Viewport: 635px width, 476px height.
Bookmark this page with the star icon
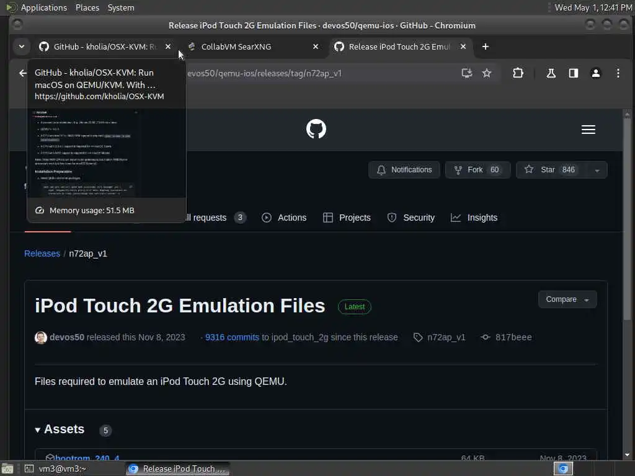[x=486, y=73]
